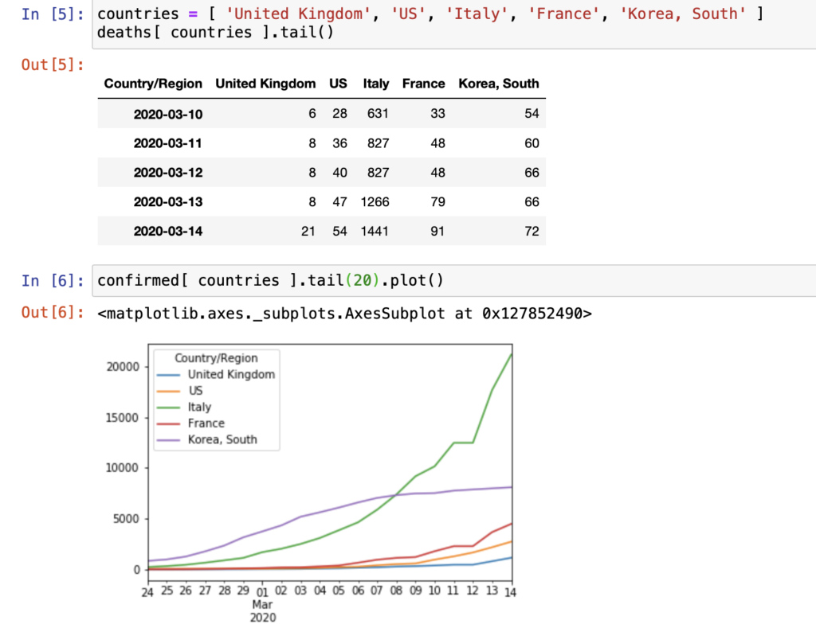Click the Italy column header in table
Viewport: 816px width, 632px height.
pos(376,84)
